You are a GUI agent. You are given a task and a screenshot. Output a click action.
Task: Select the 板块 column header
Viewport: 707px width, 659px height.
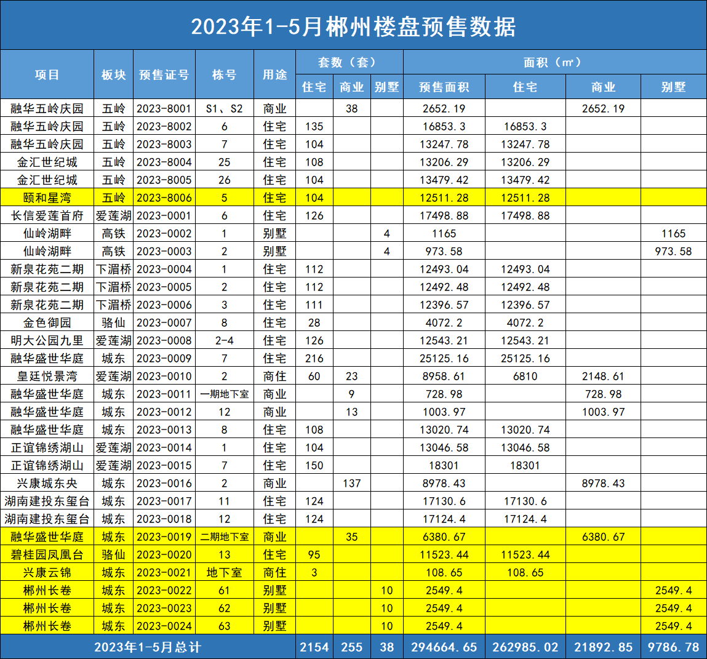[113, 75]
